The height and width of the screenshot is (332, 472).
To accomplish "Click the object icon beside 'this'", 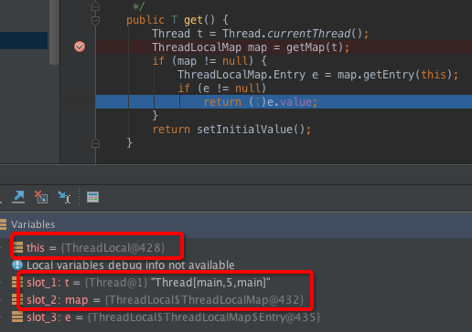I will pyautogui.click(x=18, y=247).
